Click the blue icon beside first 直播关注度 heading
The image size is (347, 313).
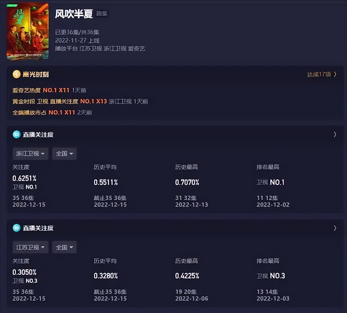coord(17,134)
